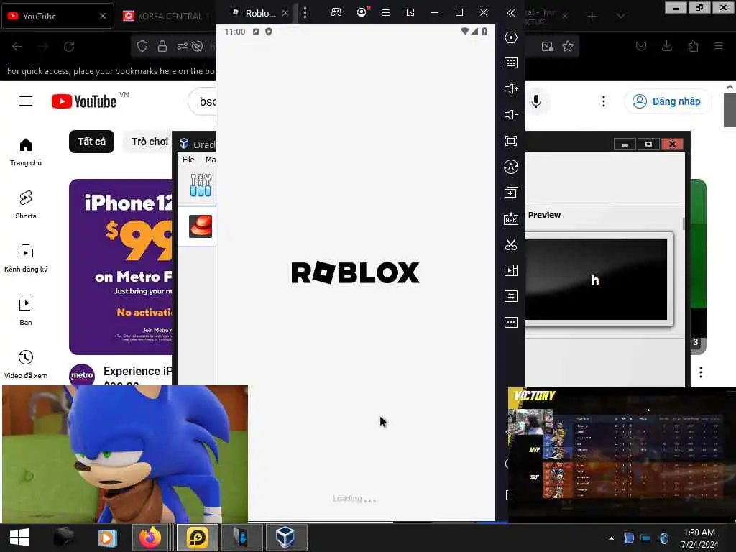Click the VirtualBox Tools icon
Screen dimensions: 736x552
(201, 185)
